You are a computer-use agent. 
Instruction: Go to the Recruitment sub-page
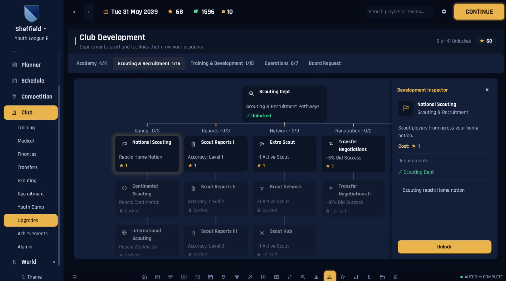point(31,194)
